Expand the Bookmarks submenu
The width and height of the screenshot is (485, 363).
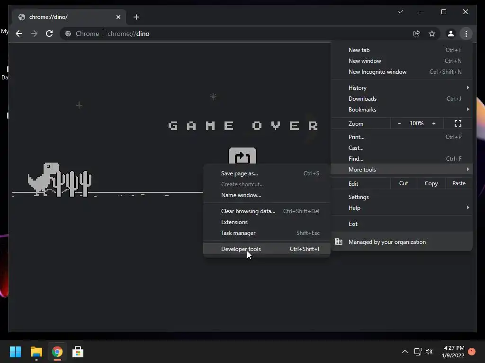coord(402,110)
